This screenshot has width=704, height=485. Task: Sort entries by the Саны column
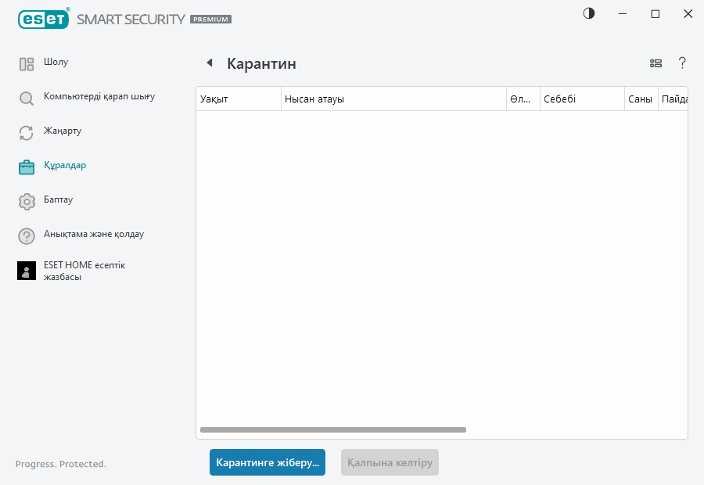(x=641, y=99)
